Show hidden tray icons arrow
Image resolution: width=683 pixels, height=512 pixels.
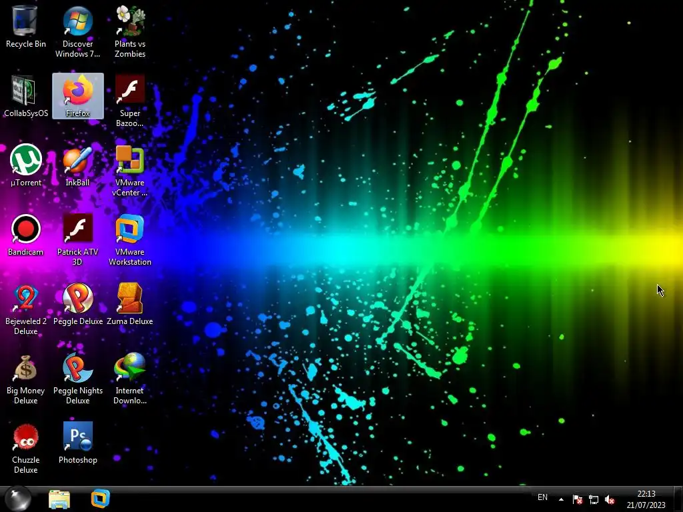[x=561, y=499]
